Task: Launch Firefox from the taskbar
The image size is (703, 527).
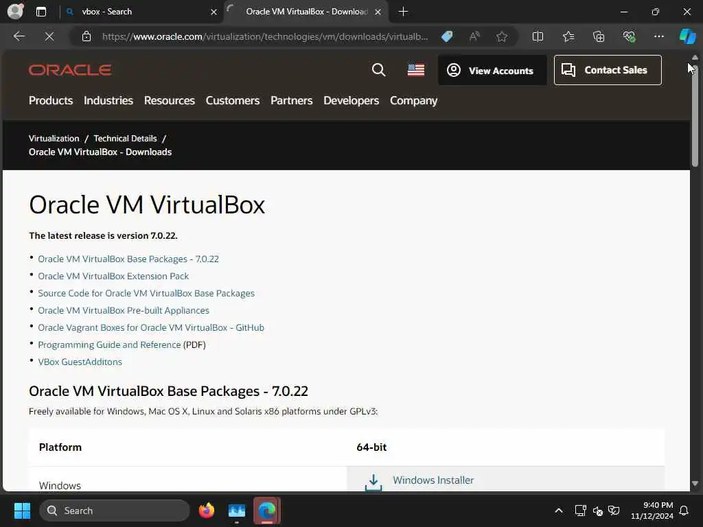Action: click(x=206, y=511)
